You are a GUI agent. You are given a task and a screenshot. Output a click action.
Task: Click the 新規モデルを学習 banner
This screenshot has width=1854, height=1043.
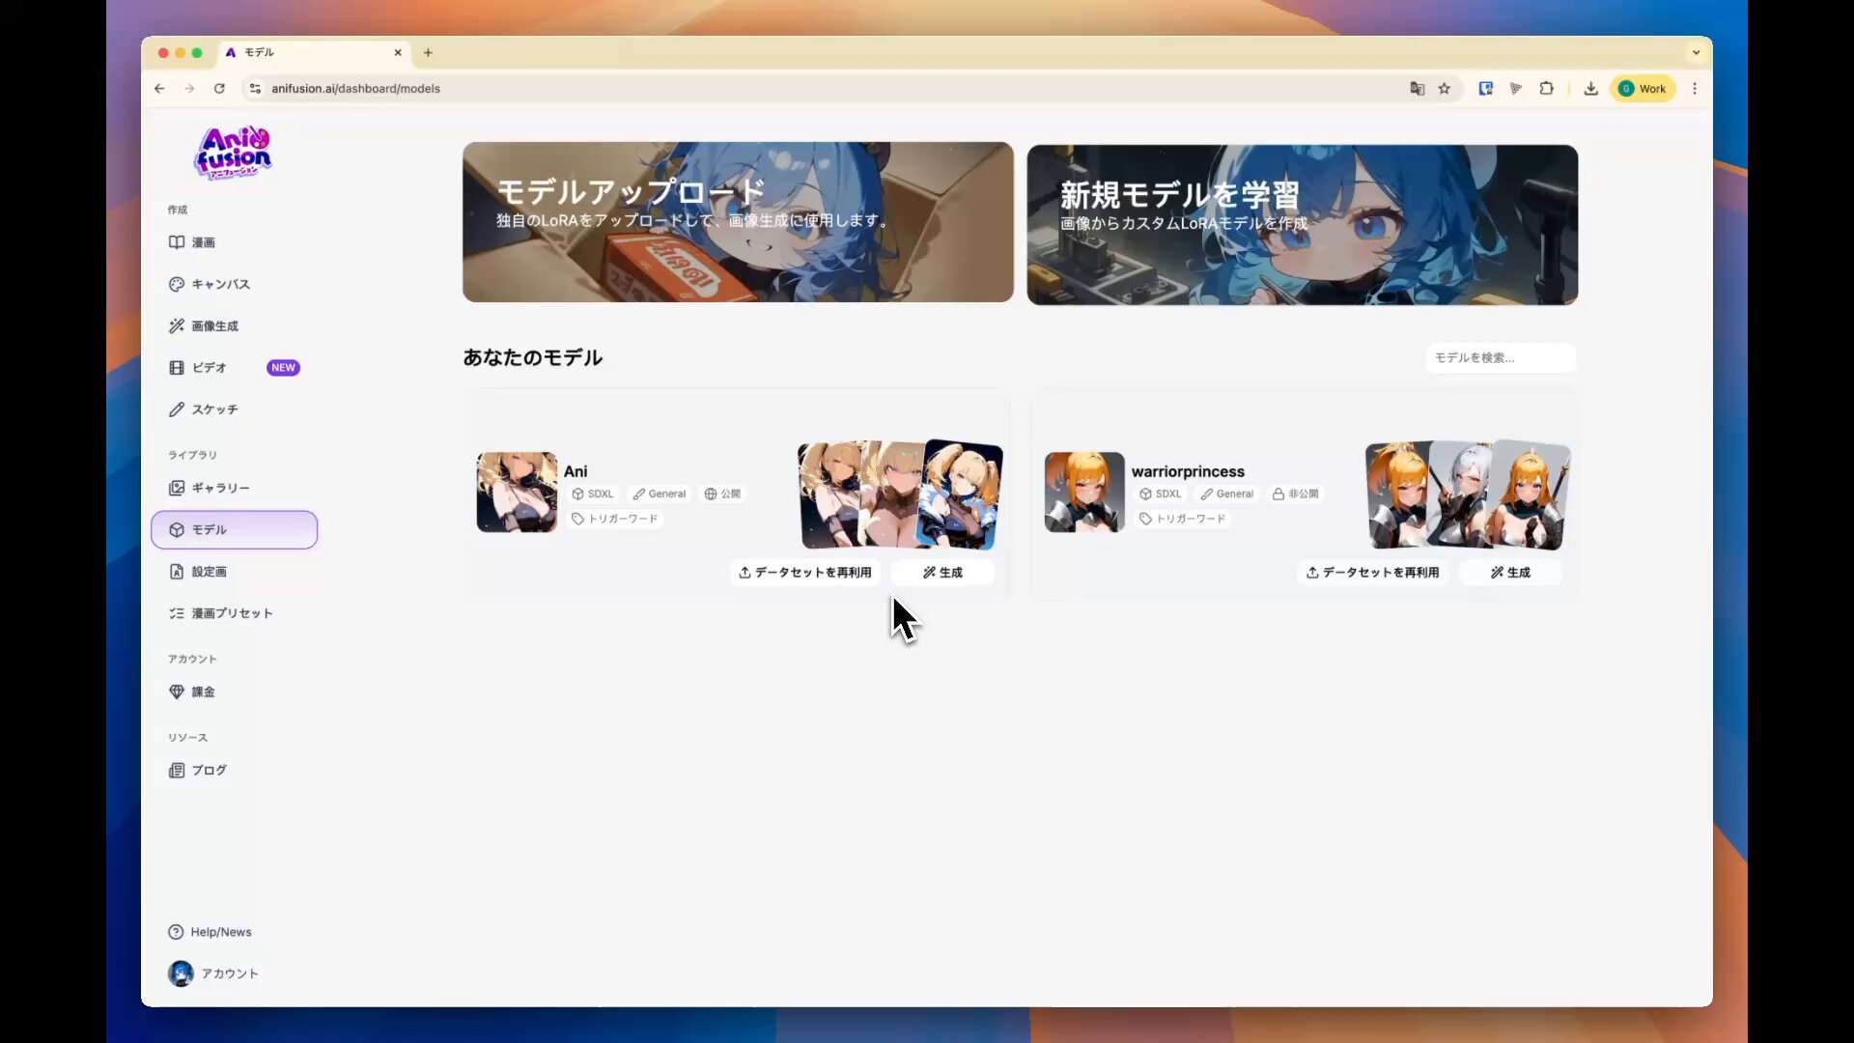(x=1302, y=224)
